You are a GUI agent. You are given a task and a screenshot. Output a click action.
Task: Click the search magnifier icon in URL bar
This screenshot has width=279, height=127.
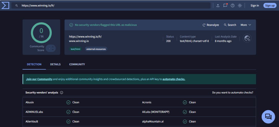pyautogui.click(x=17, y=6)
